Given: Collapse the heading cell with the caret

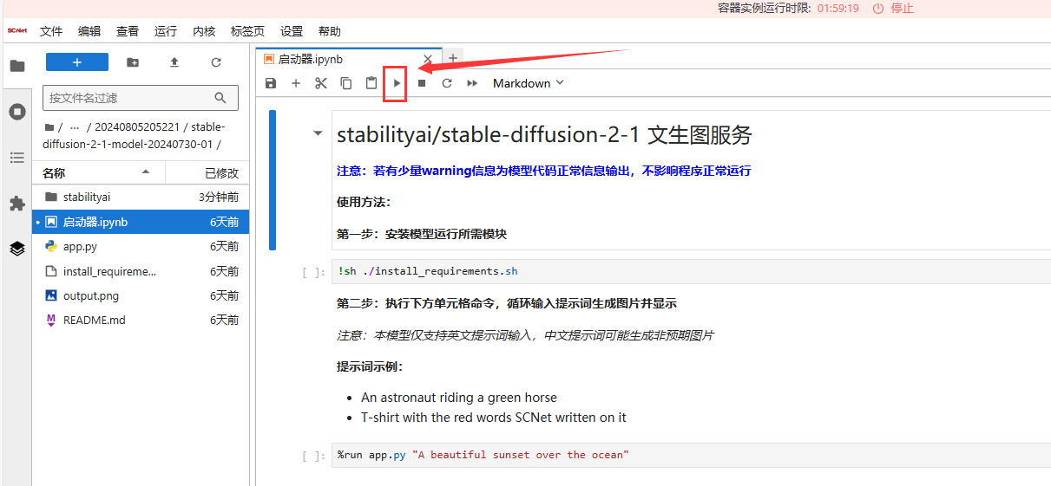Looking at the screenshot, I should pyautogui.click(x=318, y=134).
